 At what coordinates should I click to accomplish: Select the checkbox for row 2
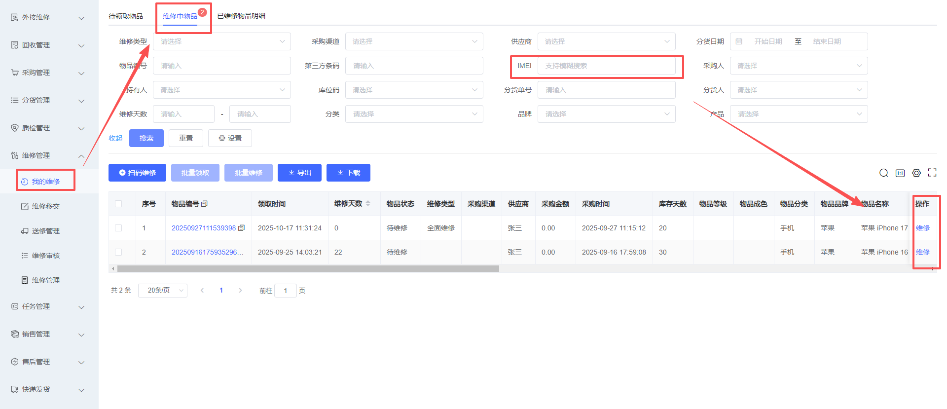[x=118, y=252]
